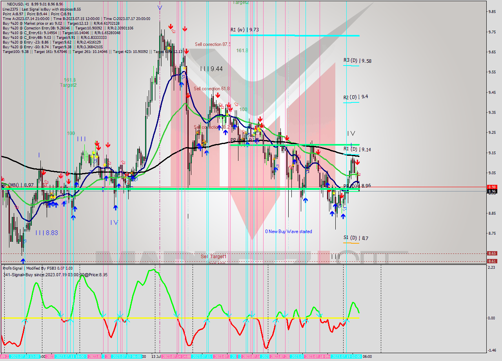The image size is (502, 361).
Task: Click the red 8.98 price tag on axis
Action: 492,187
